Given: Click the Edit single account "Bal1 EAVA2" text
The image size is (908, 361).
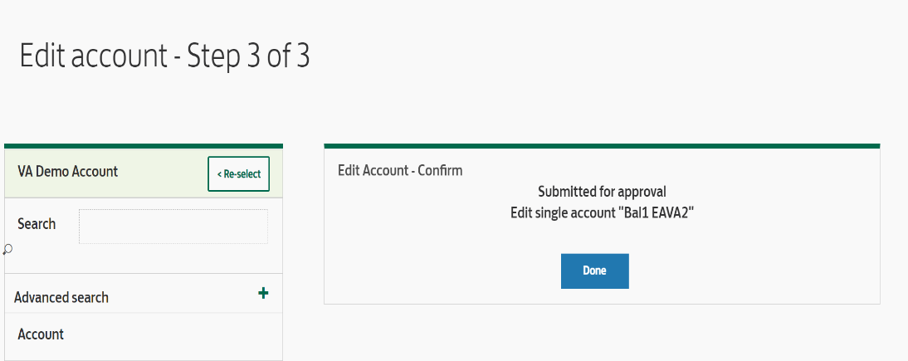Looking at the screenshot, I should point(603,212).
